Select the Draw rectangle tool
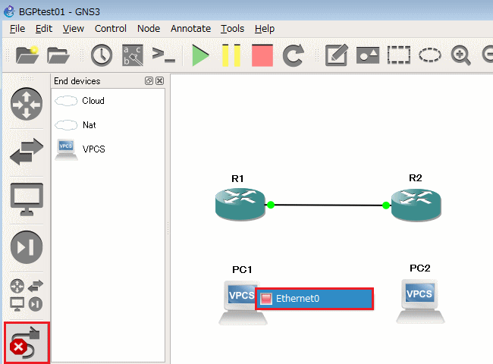 [x=399, y=55]
